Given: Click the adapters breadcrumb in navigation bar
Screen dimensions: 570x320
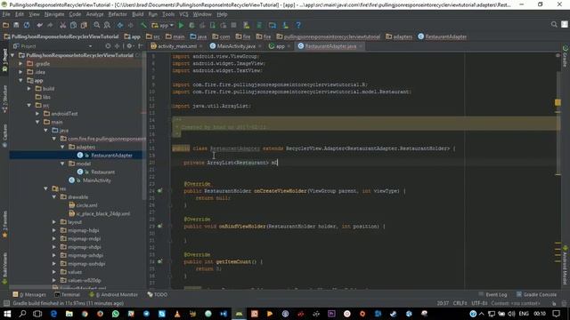Looking at the screenshot, I should [x=399, y=36].
